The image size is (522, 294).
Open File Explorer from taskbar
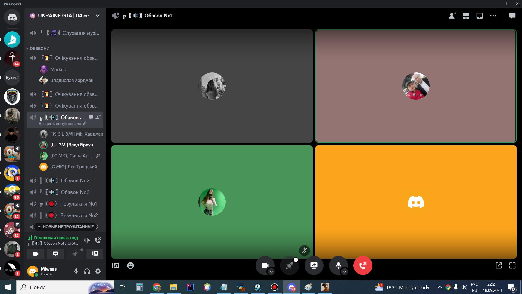tap(173, 287)
